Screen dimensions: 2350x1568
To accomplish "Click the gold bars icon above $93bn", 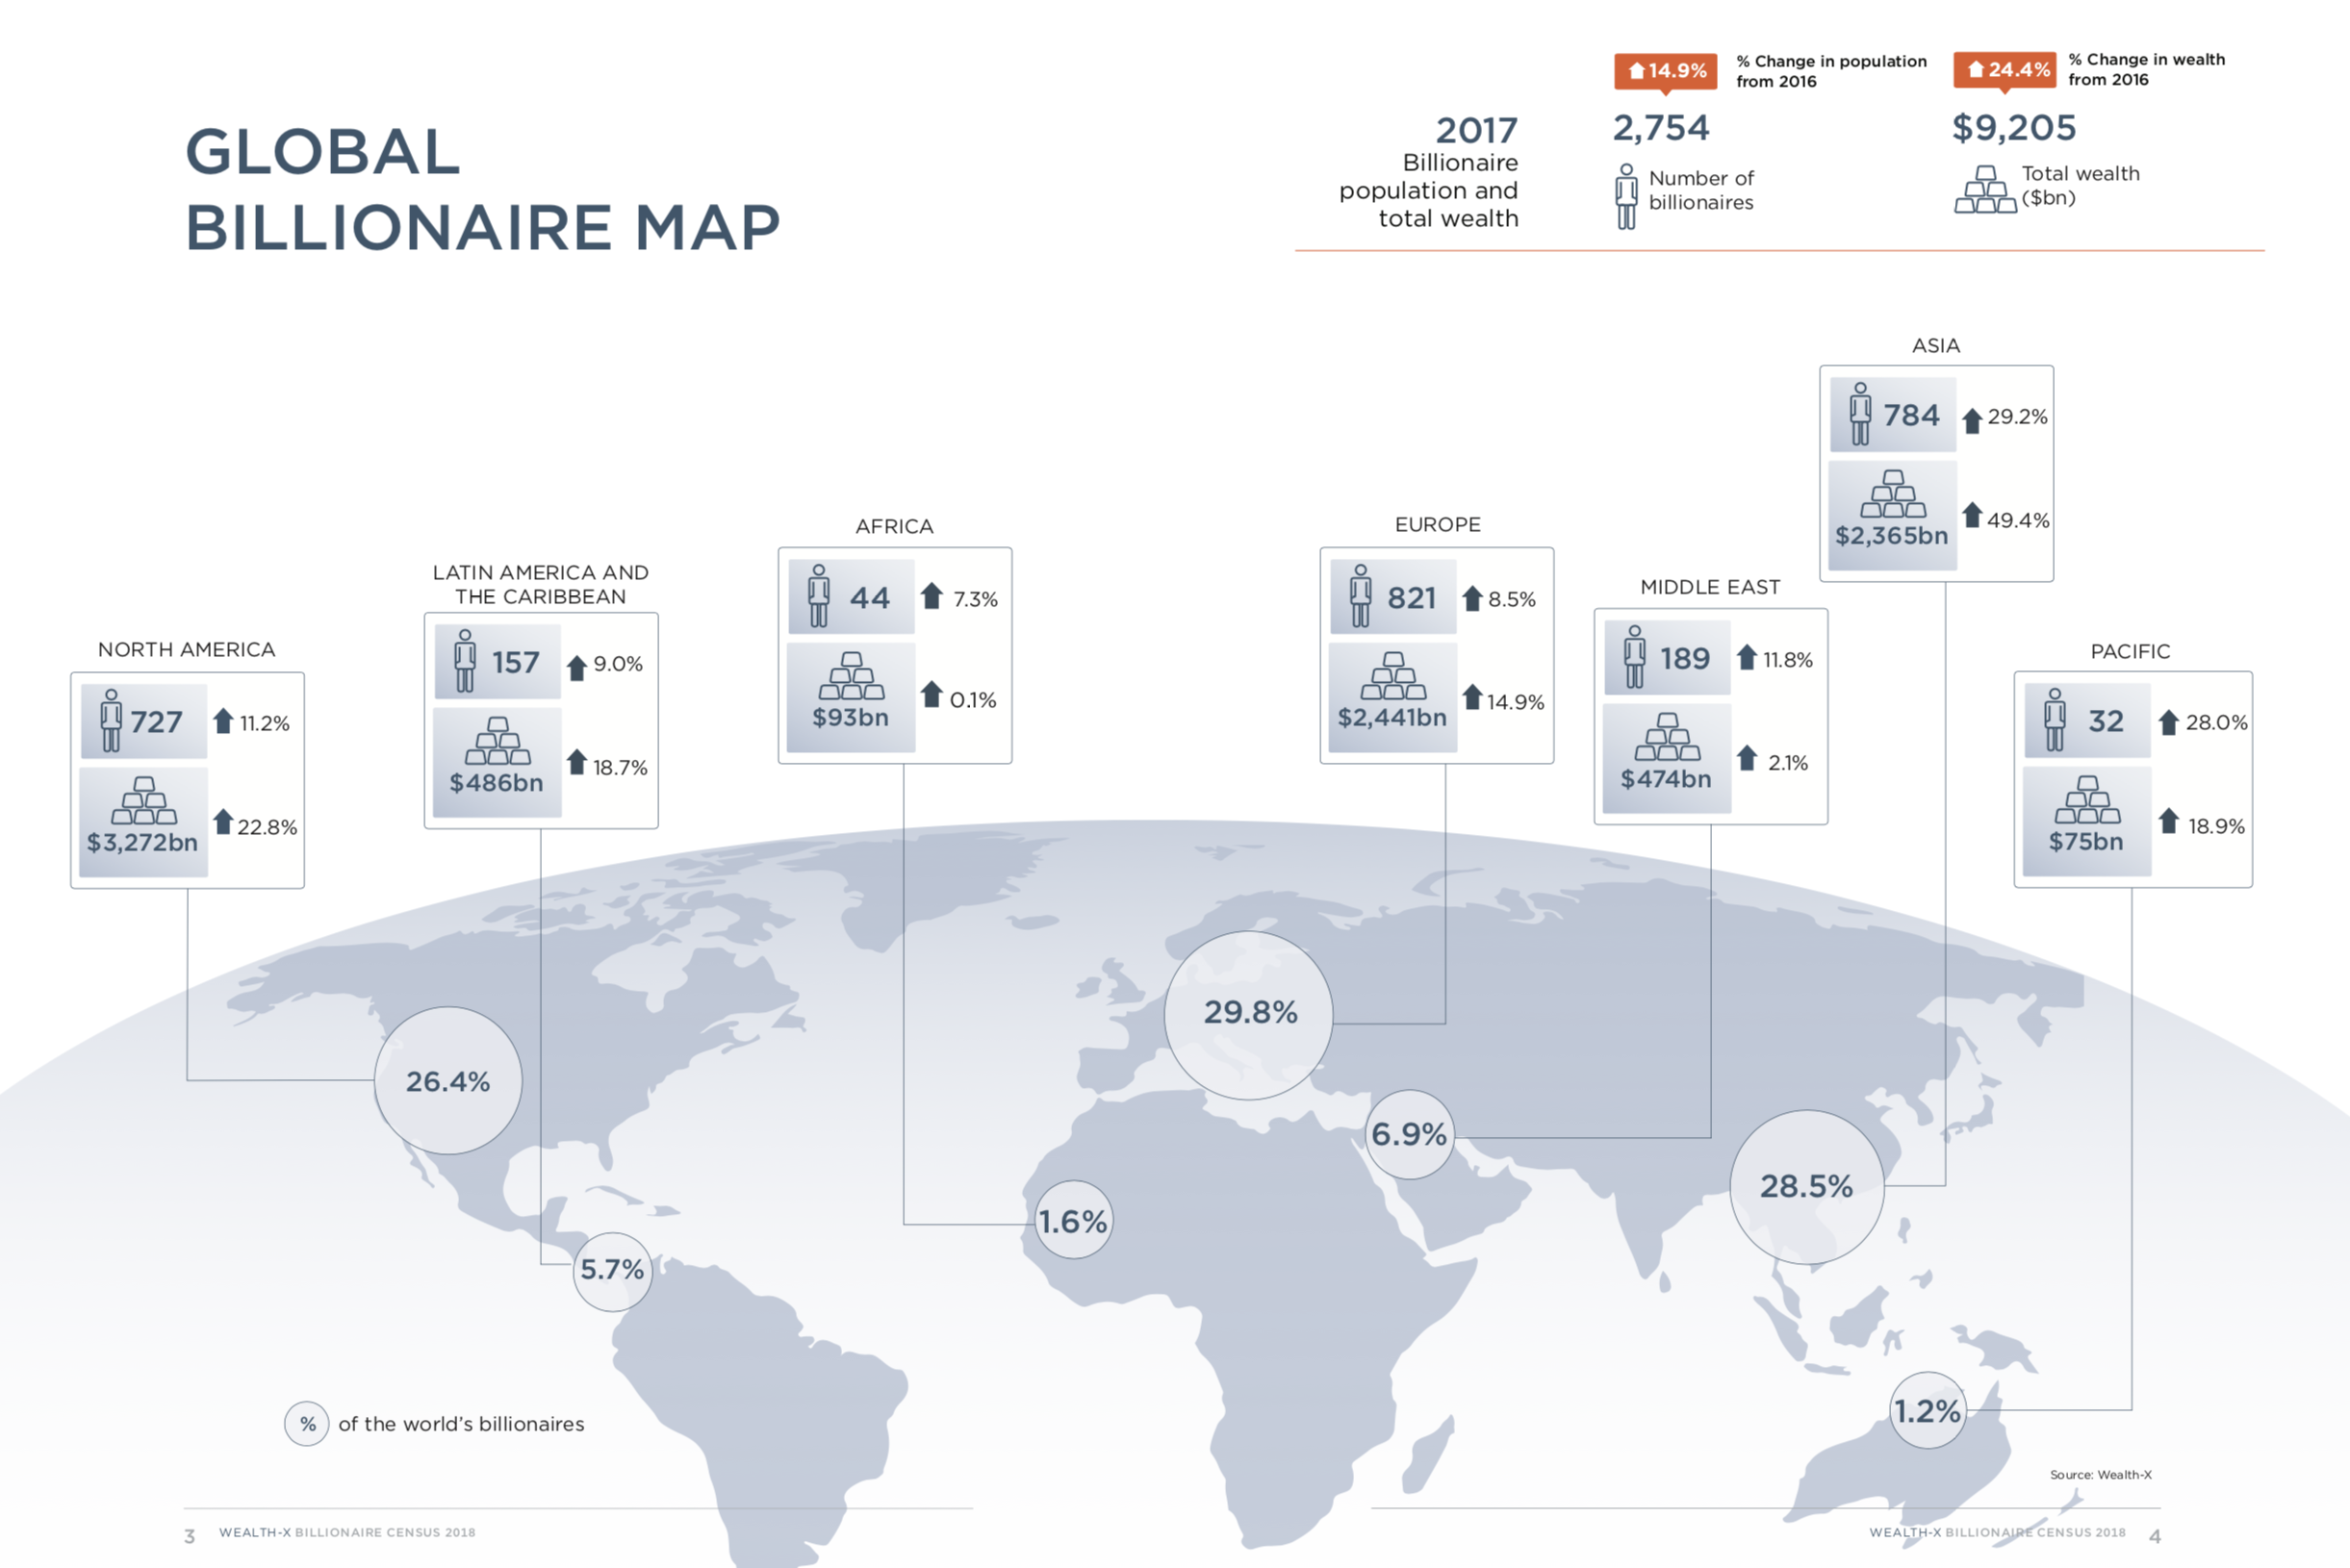I will click(852, 676).
